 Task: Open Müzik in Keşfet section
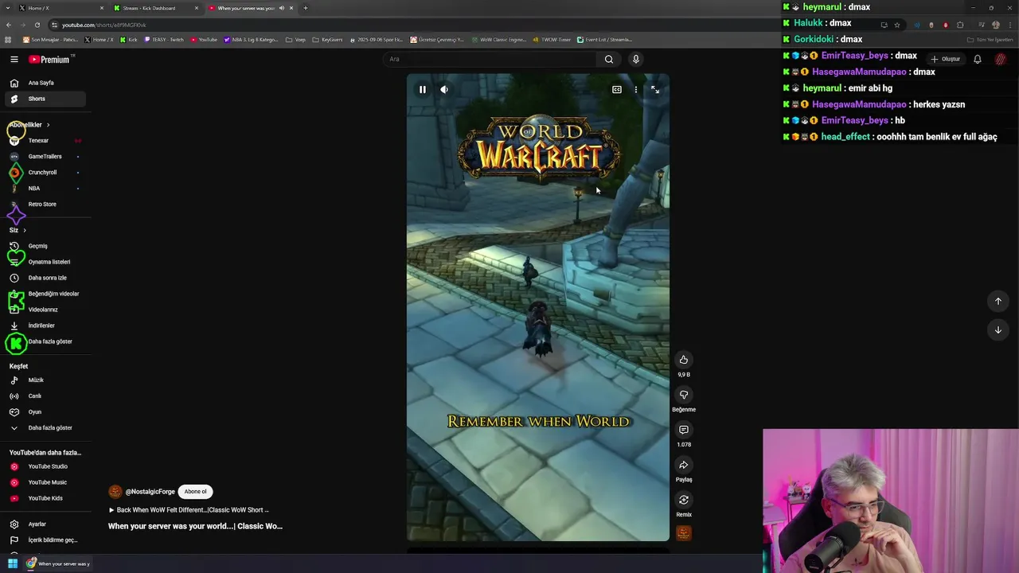[45, 380]
